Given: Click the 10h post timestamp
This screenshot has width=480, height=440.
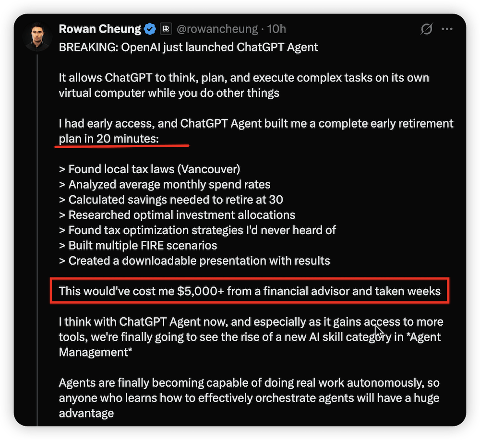Looking at the screenshot, I should (276, 29).
